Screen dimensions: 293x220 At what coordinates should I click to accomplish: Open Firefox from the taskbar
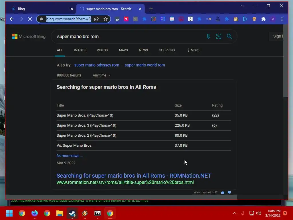[x=35, y=213]
